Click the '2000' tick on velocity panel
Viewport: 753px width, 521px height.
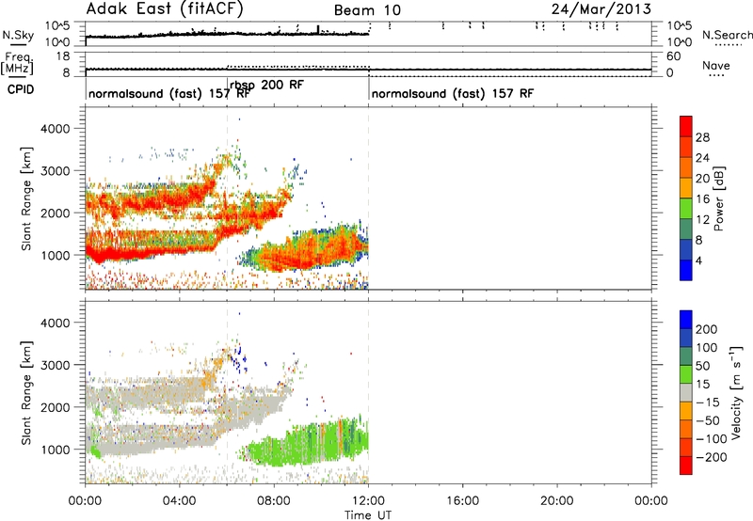[56, 407]
